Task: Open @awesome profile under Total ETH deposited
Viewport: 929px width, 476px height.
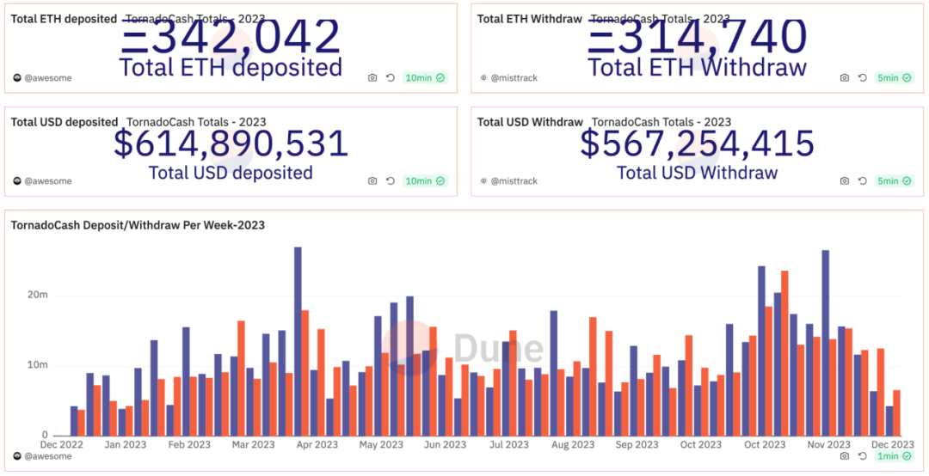Action: pyautogui.click(x=43, y=77)
